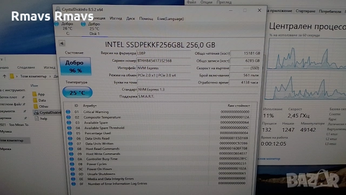Image resolution: width=346 pixels, height=195 pixels.
Task: Click the ID column header
Action: 76,106
